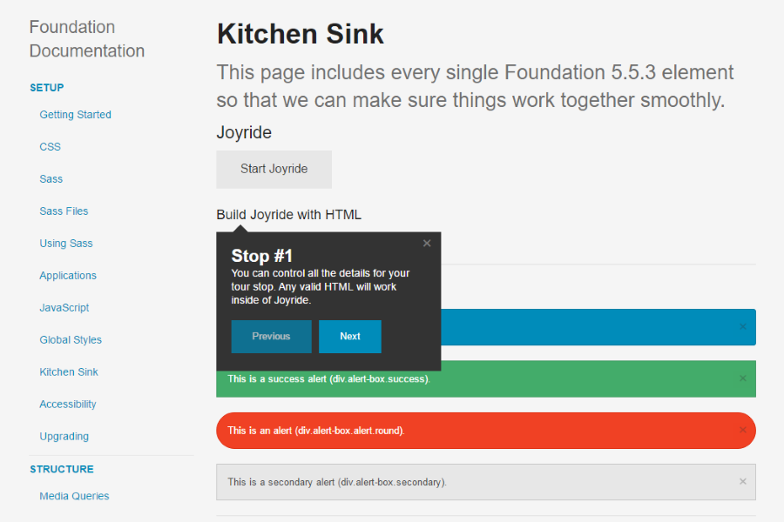Open the Sass sidebar link
The image size is (784, 522).
tap(51, 179)
